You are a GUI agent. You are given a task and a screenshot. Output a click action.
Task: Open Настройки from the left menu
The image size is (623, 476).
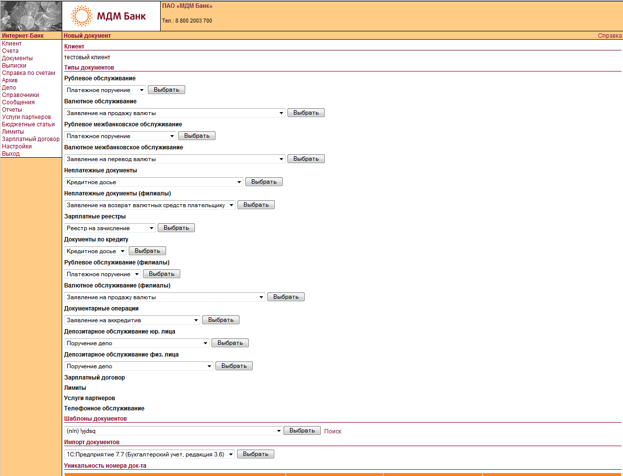click(17, 146)
